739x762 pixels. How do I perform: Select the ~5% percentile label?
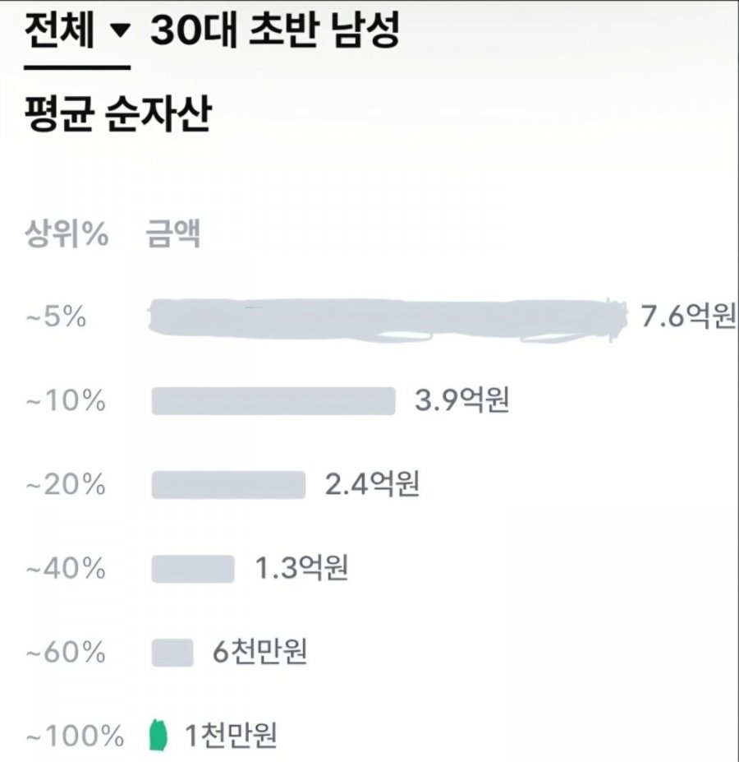point(56,317)
